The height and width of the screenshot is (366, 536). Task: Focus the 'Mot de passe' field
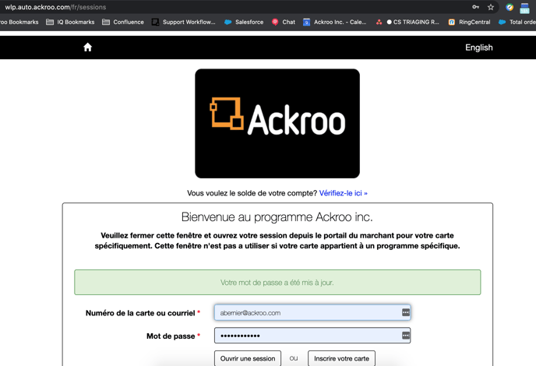(308, 336)
